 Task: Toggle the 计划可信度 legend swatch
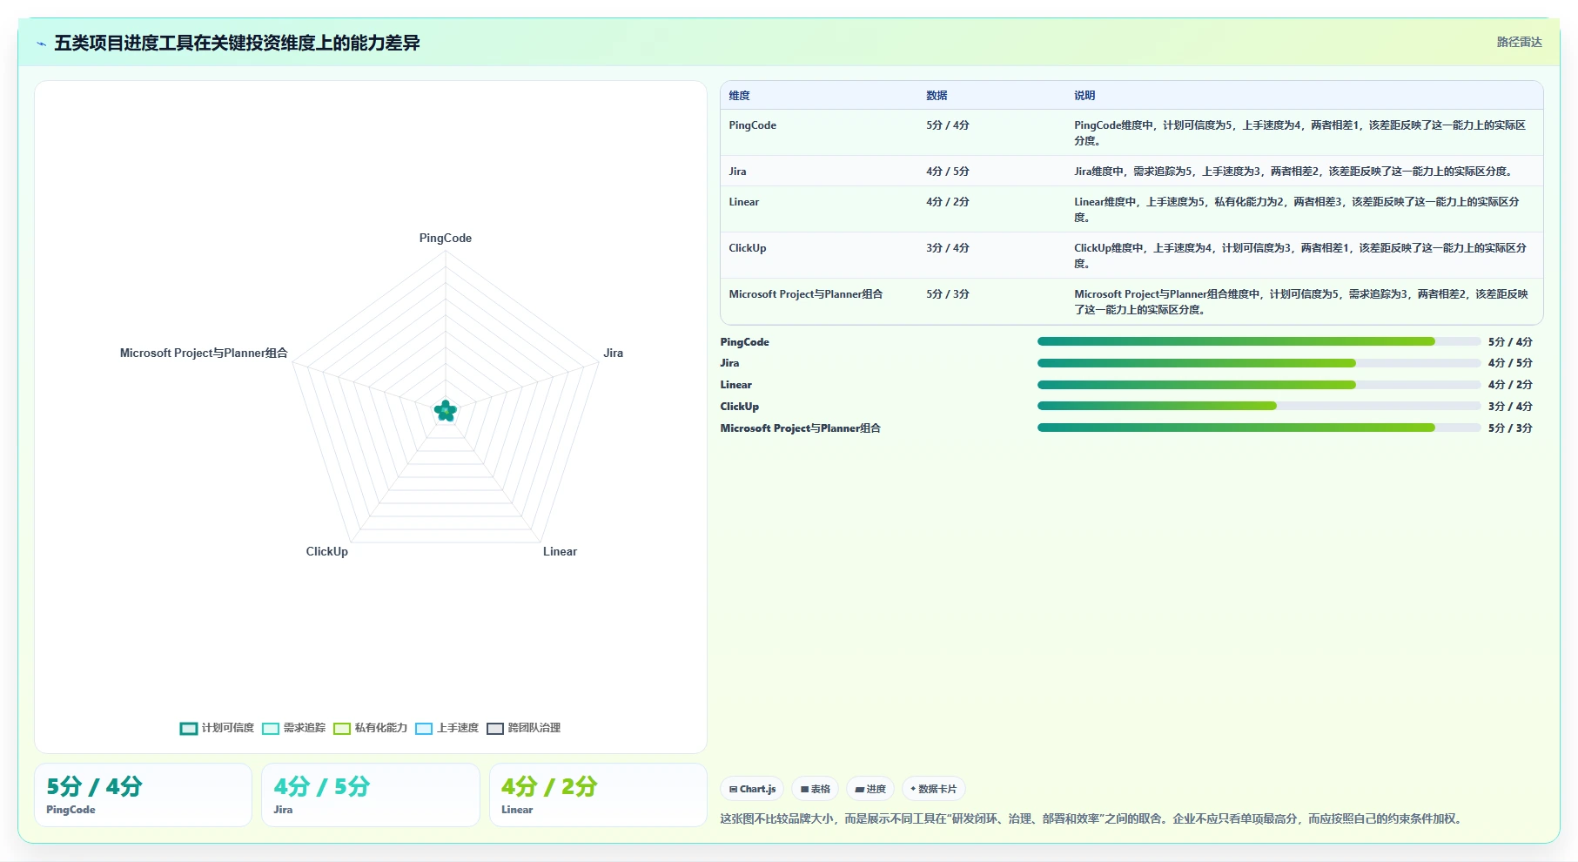pyautogui.click(x=189, y=729)
